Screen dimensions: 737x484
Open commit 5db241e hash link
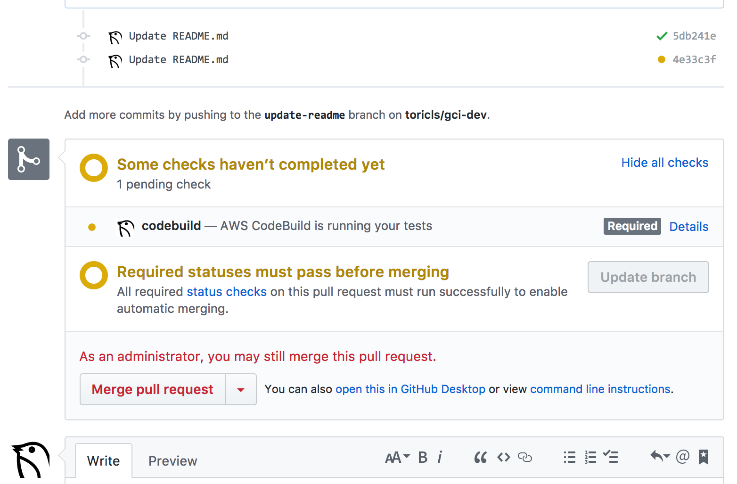click(x=694, y=36)
